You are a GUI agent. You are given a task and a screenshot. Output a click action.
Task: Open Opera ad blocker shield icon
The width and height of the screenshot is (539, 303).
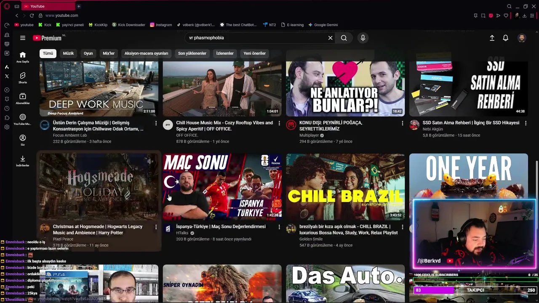click(491, 16)
